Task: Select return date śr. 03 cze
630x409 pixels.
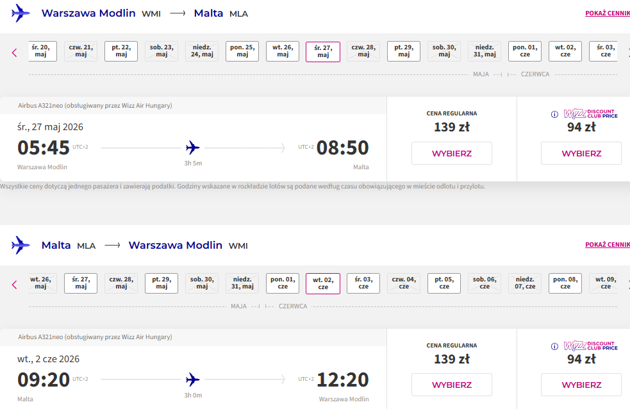Action: 363,283
